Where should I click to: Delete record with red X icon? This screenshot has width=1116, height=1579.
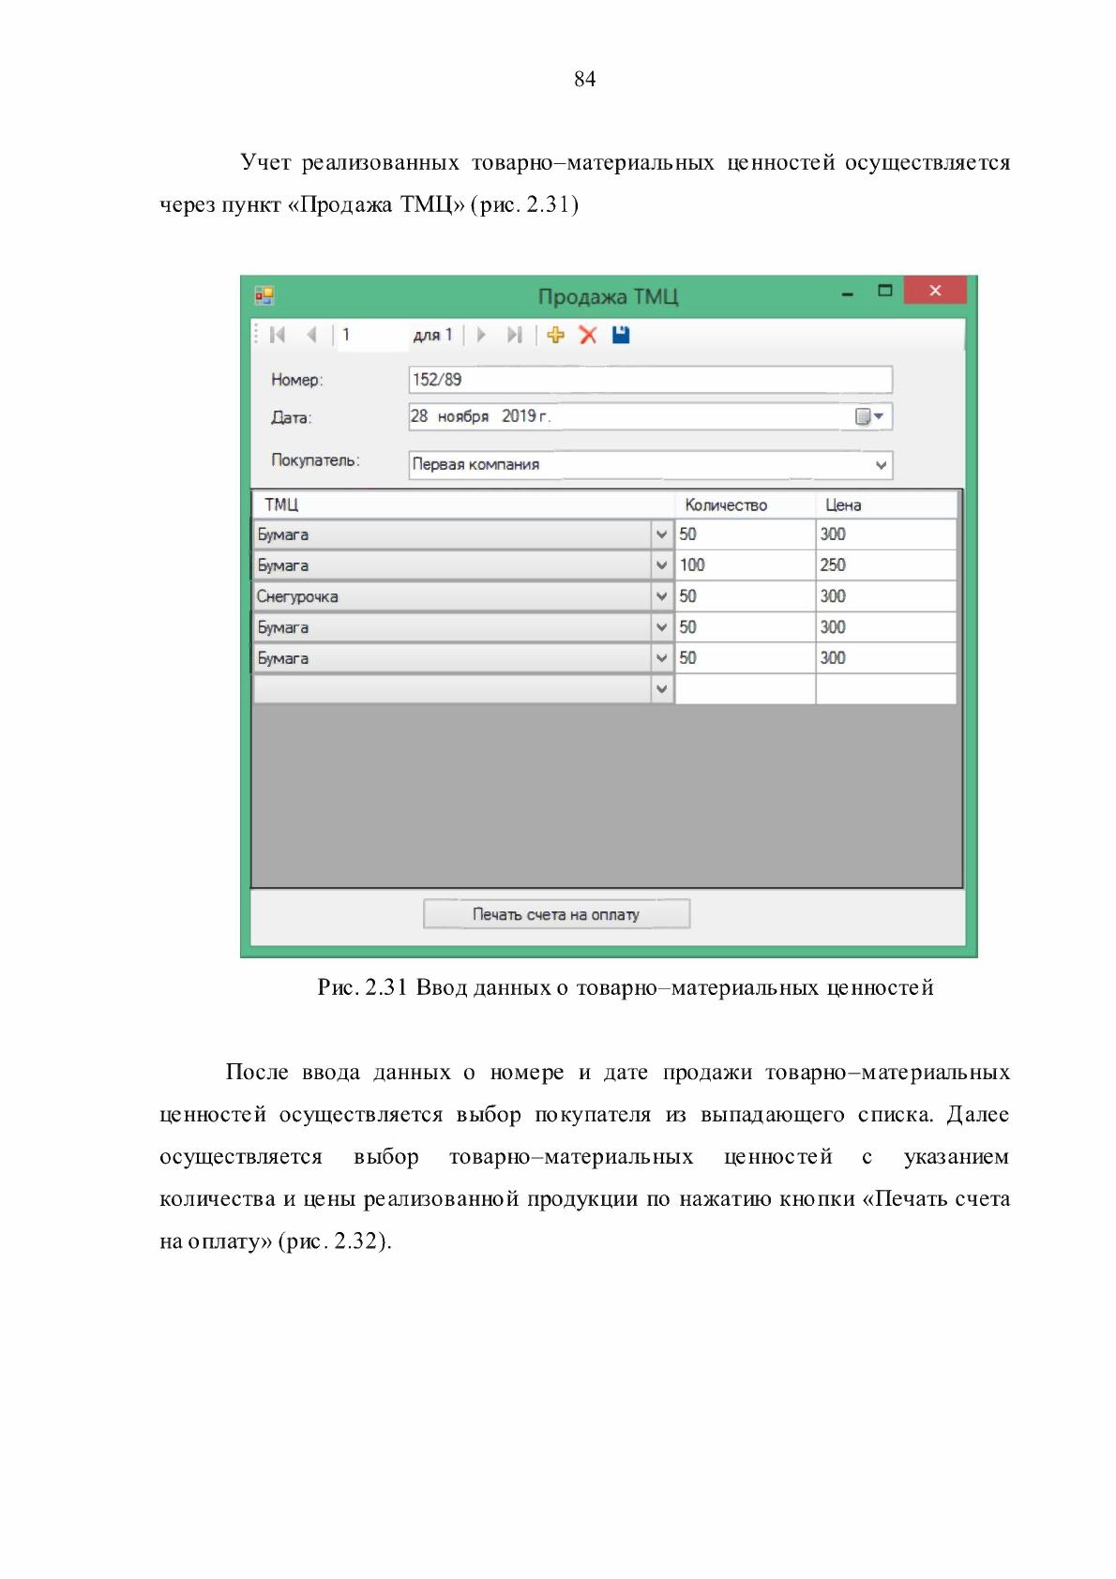[588, 335]
